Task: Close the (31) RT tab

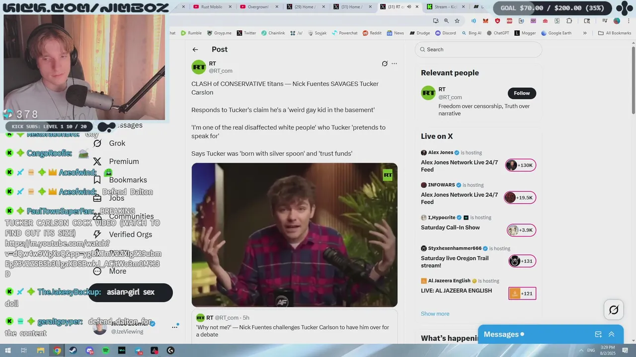Action: coord(416,7)
